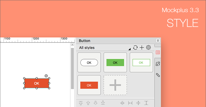Move selected component up one layer
The width and height of the screenshot is (206, 107).
[88, 103]
